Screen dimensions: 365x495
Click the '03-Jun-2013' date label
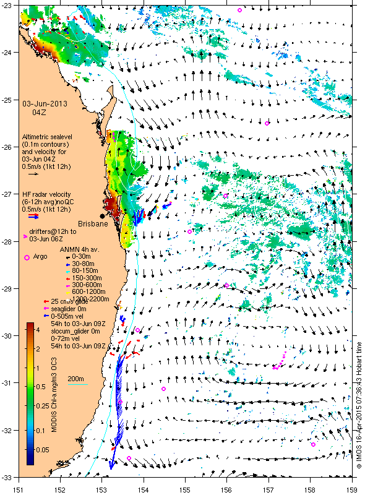point(45,104)
